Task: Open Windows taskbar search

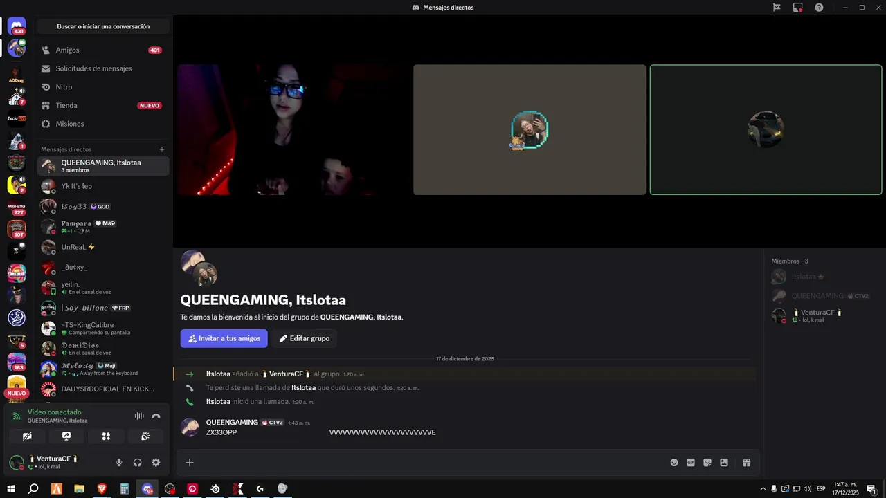Action: 33,489
